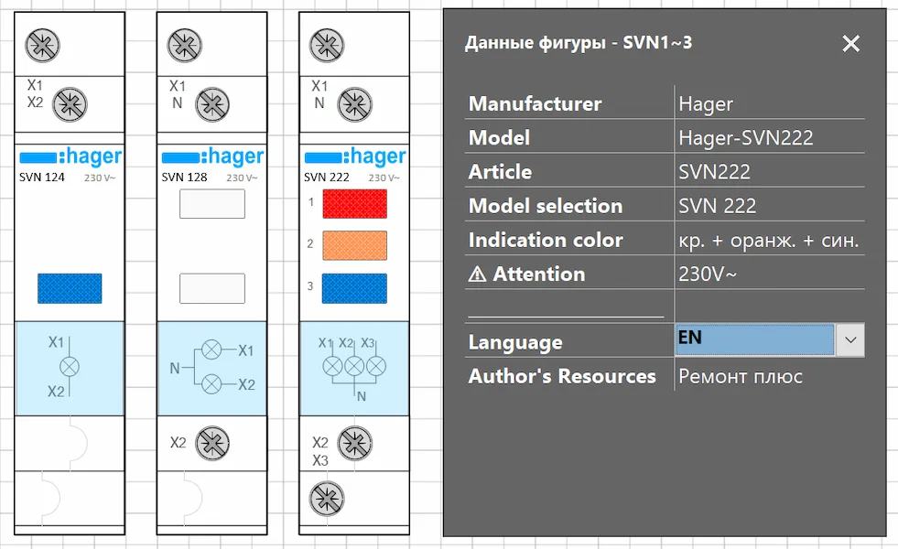Click the Manufacturer value Hager

(706, 104)
